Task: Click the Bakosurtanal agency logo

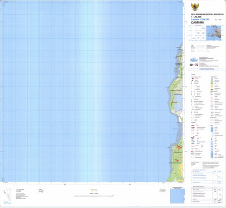Action: (x=194, y=60)
